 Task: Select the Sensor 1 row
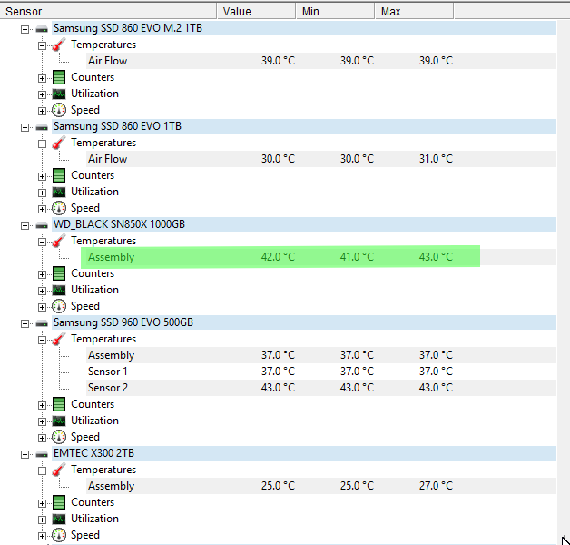click(x=321, y=372)
